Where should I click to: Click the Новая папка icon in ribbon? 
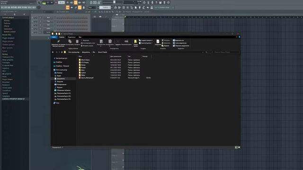[135, 42]
